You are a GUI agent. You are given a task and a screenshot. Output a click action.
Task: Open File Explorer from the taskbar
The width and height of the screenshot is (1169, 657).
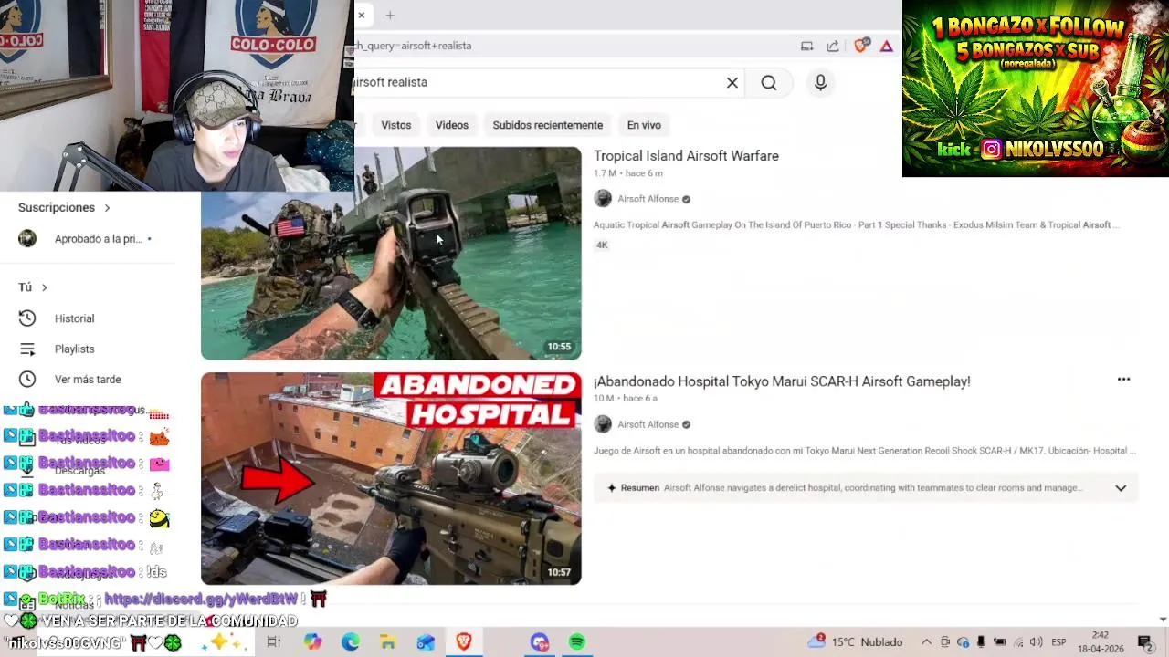coord(388,642)
